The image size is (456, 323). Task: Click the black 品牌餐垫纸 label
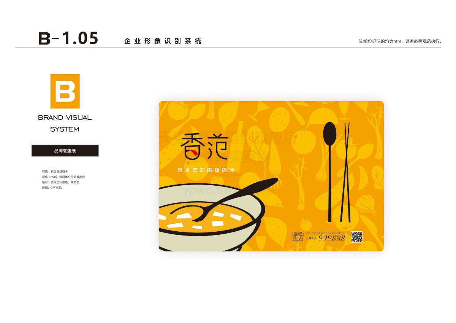coord(65,151)
